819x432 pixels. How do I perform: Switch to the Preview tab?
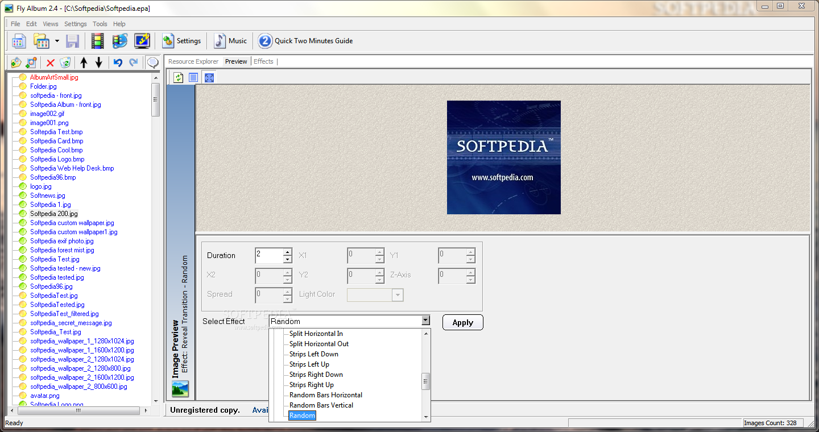point(236,61)
